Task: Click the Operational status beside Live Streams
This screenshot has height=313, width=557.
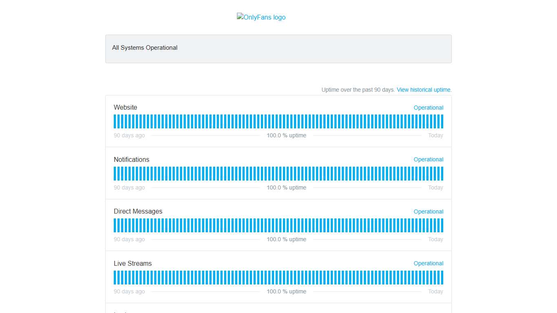Action: 428,263
